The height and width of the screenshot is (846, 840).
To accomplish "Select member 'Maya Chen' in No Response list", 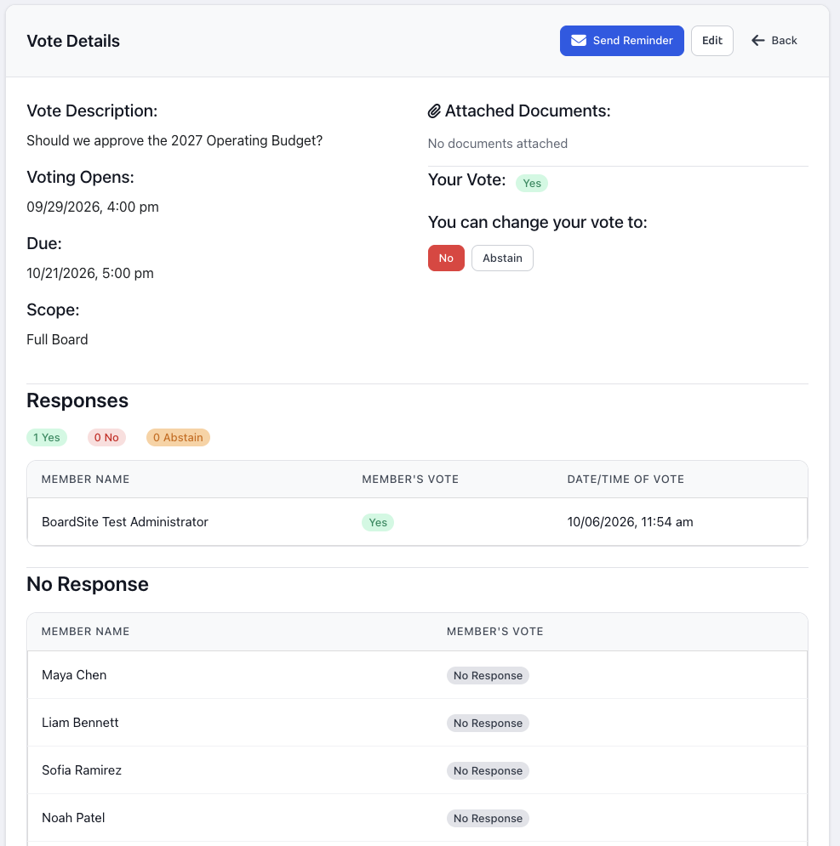I will (74, 675).
